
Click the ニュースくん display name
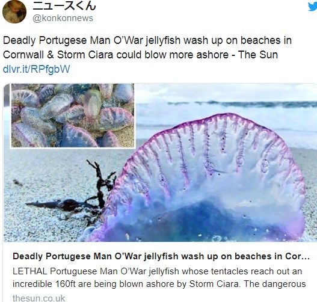(64, 5)
